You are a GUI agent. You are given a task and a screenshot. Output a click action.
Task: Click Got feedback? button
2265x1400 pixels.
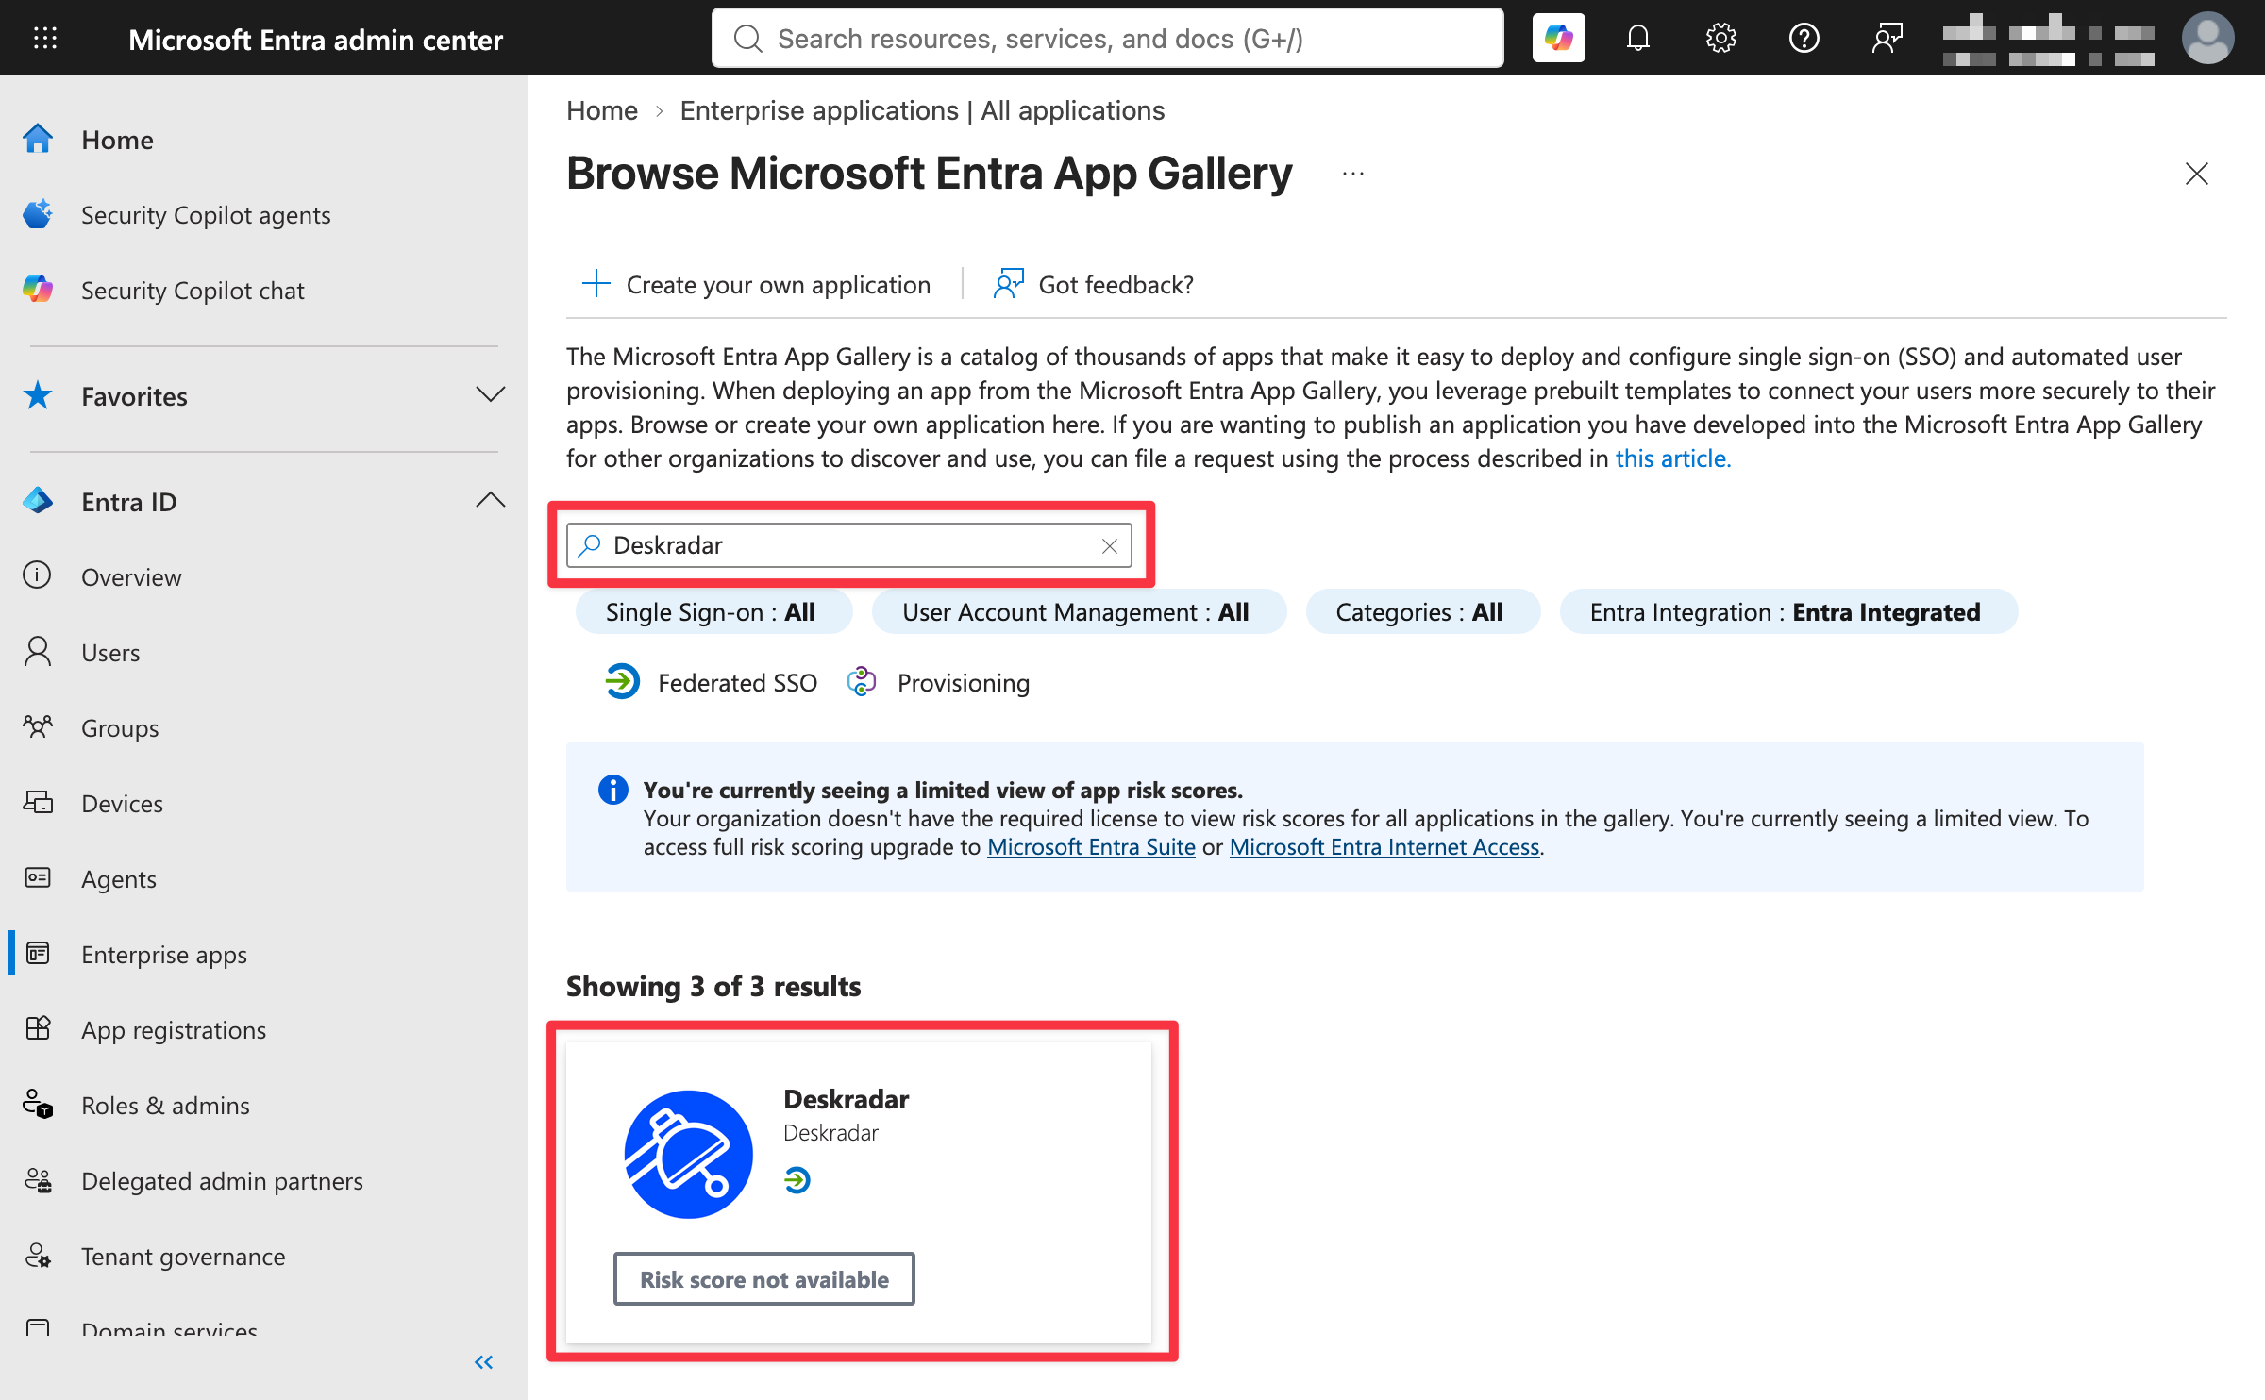point(1094,284)
